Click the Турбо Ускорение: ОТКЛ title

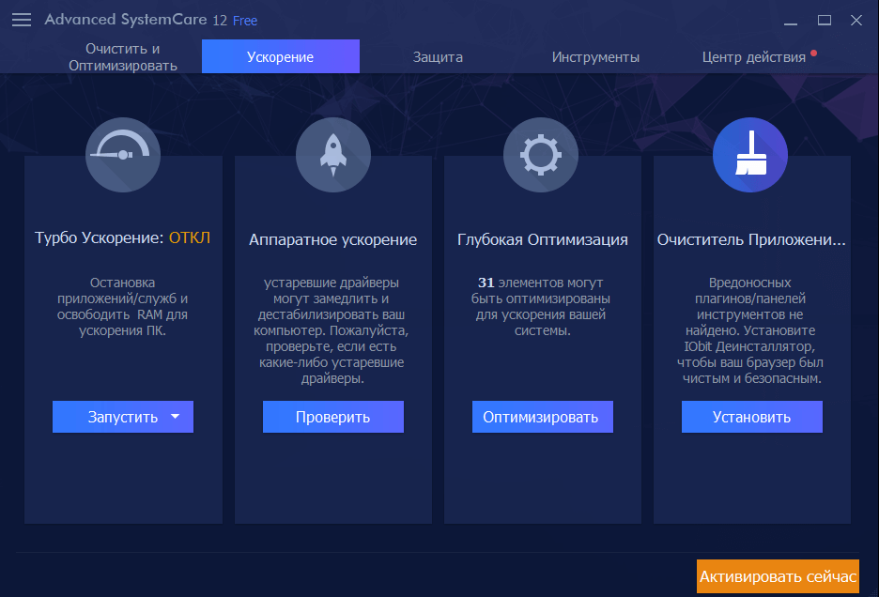coord(123,237)
